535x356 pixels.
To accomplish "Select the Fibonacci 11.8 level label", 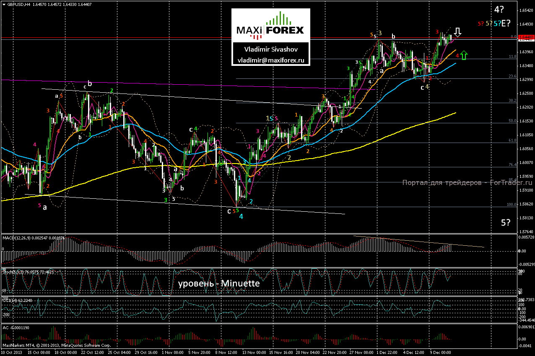I will point(512,56).
